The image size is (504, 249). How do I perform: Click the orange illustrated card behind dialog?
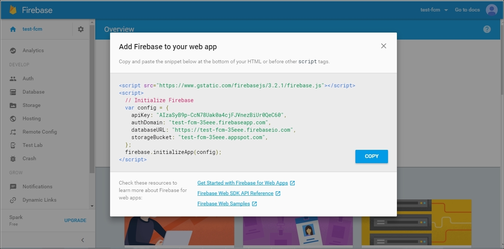tap(179, 232)
